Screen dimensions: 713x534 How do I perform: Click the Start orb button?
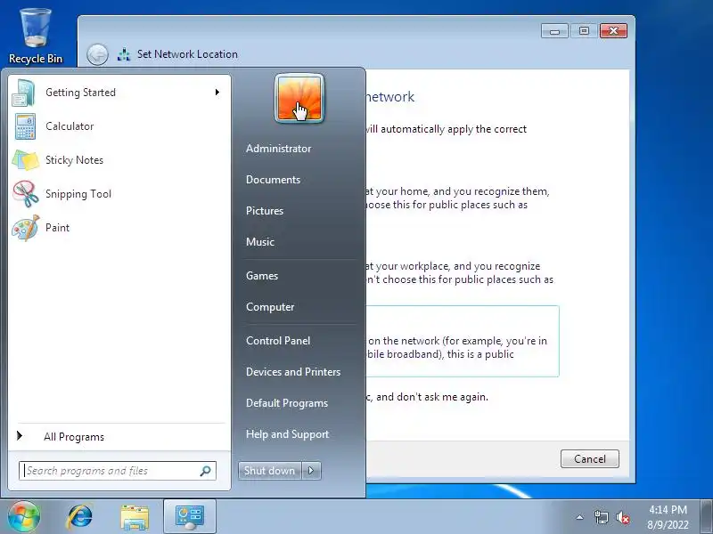pyautogui.click(x=24, y=517)
